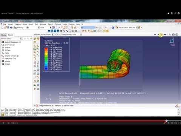Select the Pan View tool

coord(54,28)
